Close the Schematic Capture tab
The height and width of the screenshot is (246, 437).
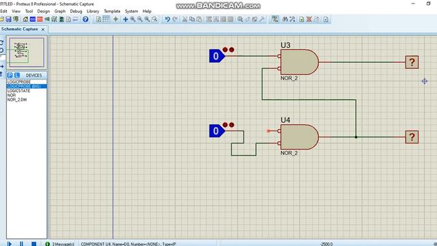point(43,29)
